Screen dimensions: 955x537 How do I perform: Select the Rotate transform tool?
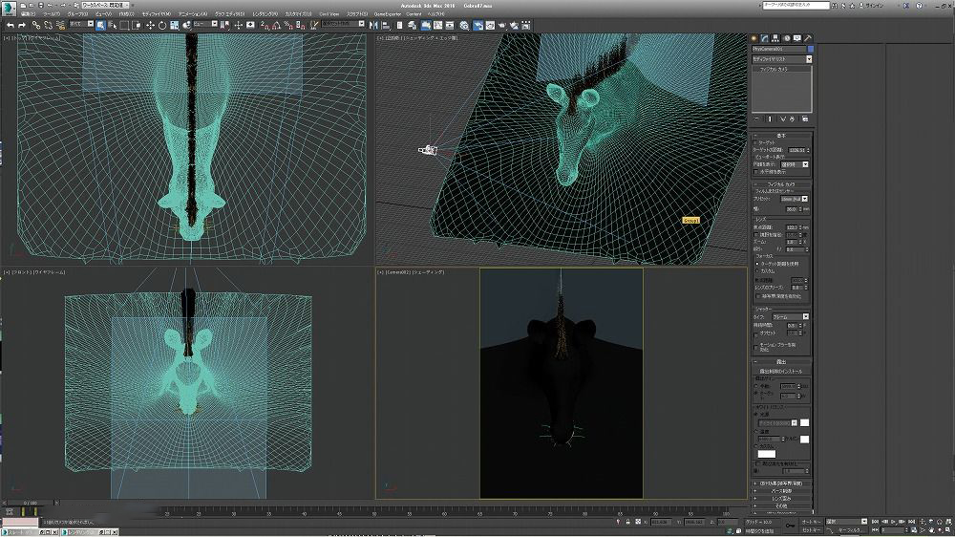click(x=160, y=25)
